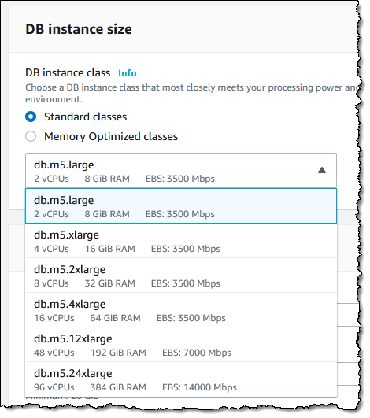Viewport: 370px width, 418px height.
Task: Click the instance class description text
Action: [x=191, y=94]
